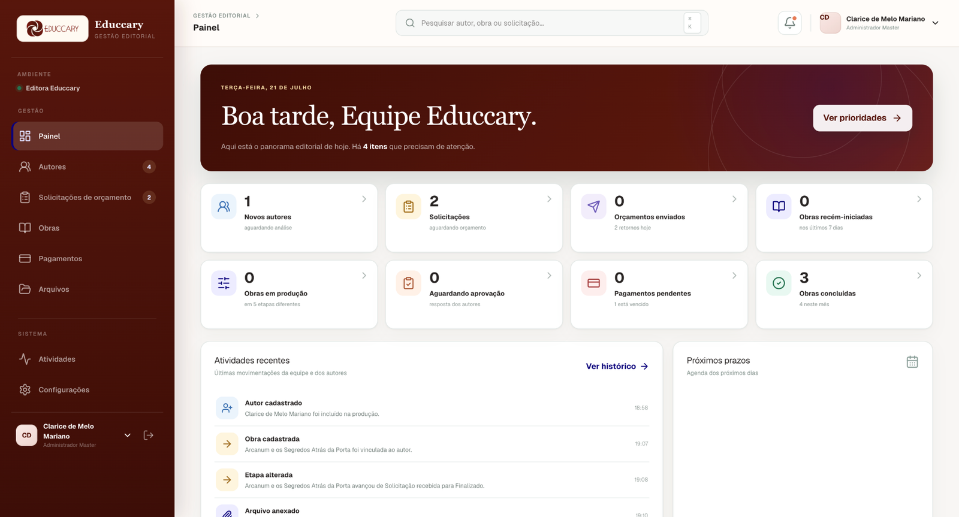This screenshot has width=959, height=517.
Task: Expand sidebar user menu chevron
Action: 128,436
